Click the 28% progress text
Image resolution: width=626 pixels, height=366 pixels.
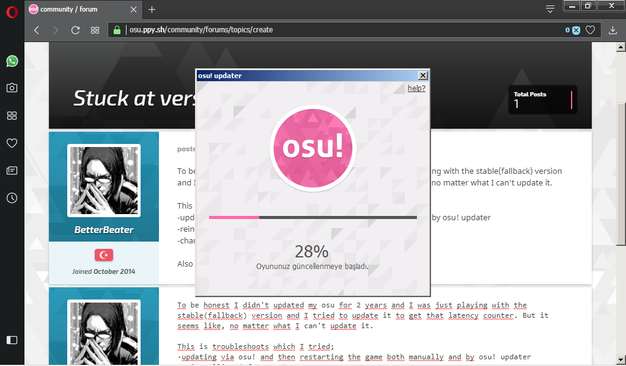(312, 251)
